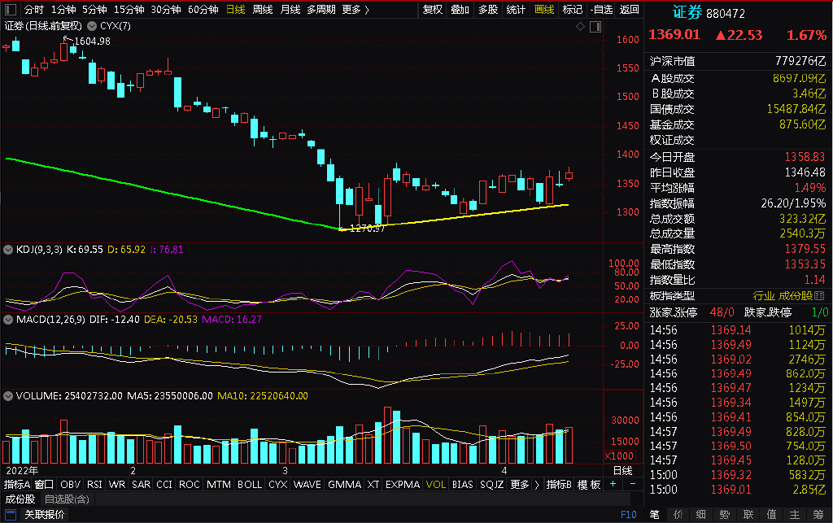Collapse the VOLUME indicator toggle circle

click(8, 396)
